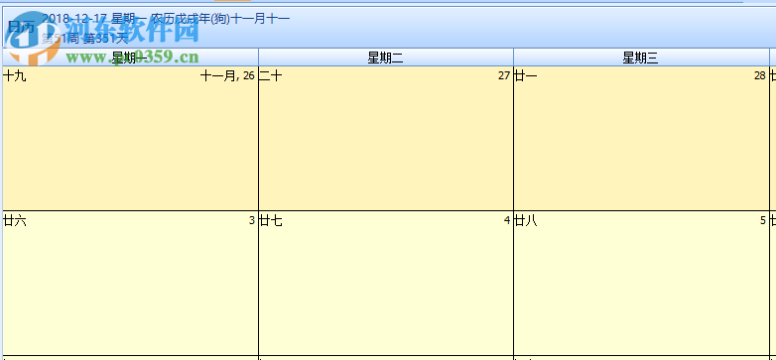Click the date number 5

coord(763,220)
